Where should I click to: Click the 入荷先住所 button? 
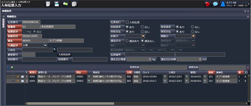[x=64, y=55]
